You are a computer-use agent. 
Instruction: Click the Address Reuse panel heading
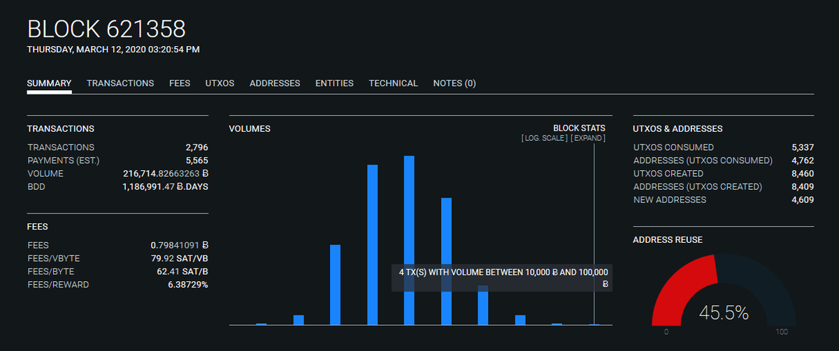(668, 240)
